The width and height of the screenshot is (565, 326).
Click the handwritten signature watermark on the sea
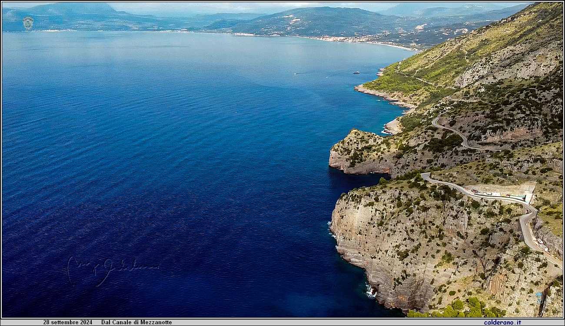(112, 269)
